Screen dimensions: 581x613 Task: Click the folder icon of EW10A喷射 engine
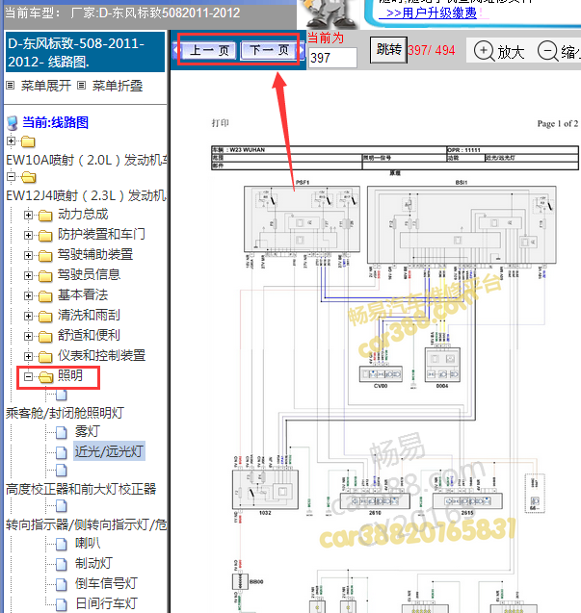(x=28, y=141)
